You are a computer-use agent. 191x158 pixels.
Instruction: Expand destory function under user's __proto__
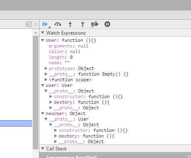pos(51,102)
